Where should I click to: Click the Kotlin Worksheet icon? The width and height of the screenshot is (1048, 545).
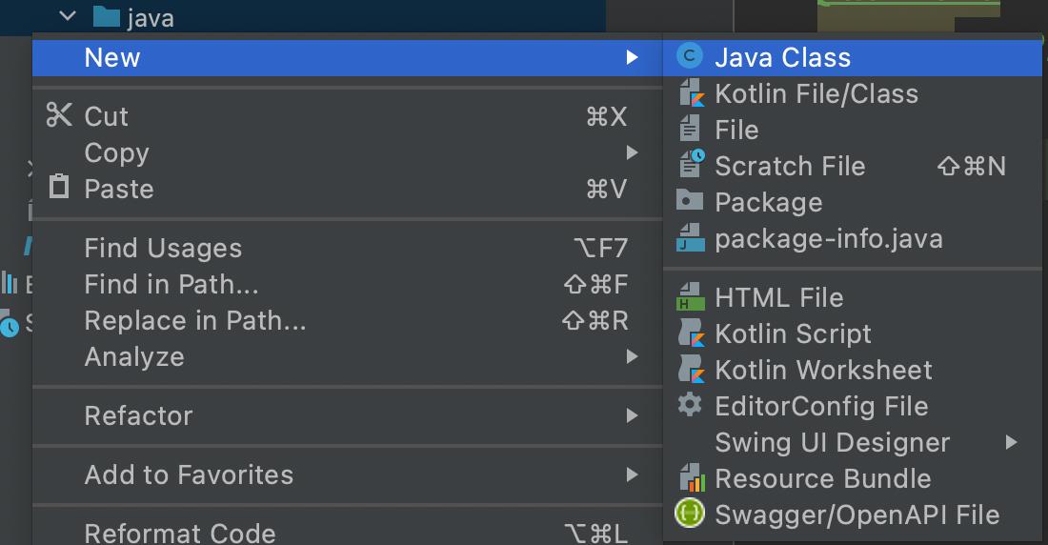pos(691,369)
